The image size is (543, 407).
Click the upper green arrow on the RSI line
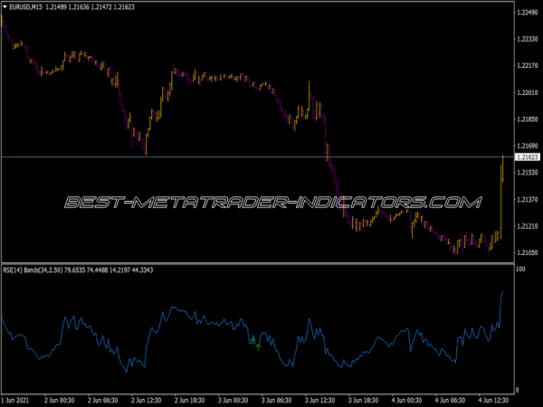point(253,339)
